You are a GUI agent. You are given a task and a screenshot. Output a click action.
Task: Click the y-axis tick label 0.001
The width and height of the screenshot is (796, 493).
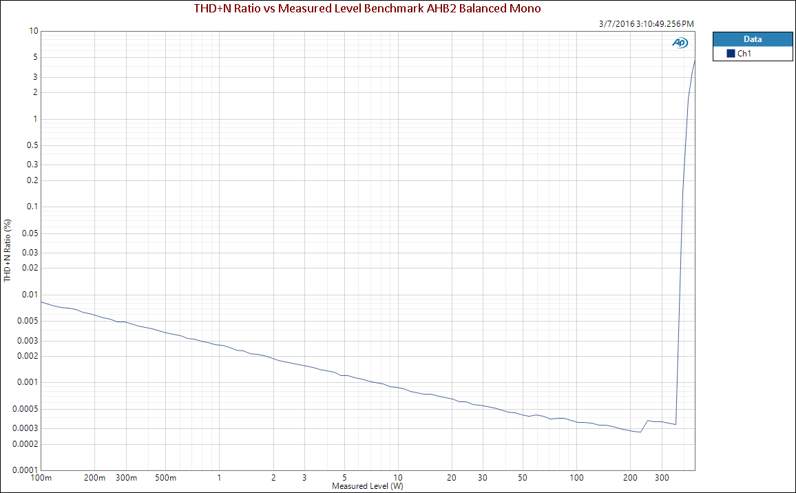[29, 382]
